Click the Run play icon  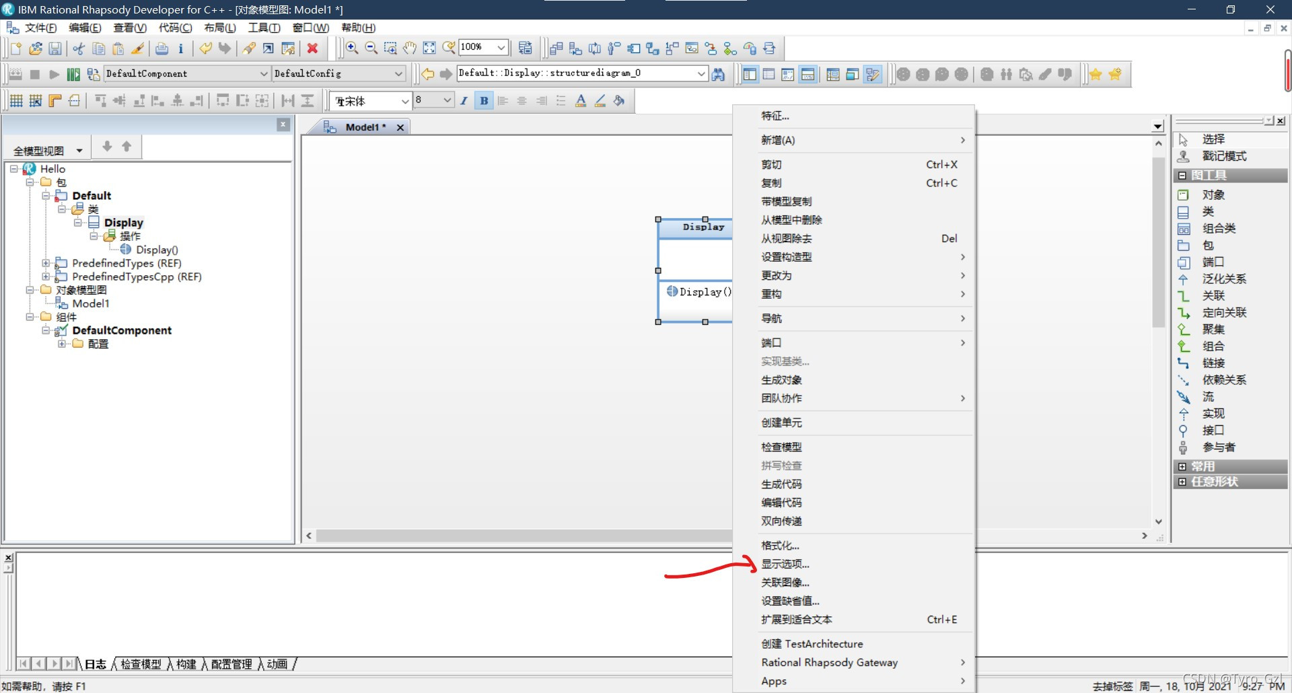click(x=55, y=74)
